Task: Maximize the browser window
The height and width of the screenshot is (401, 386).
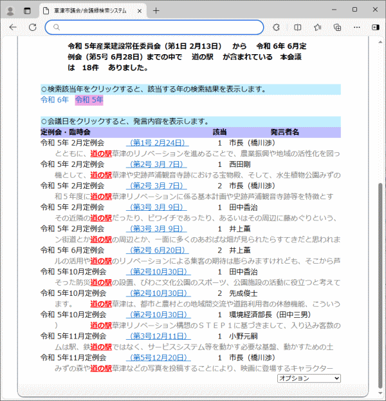Action: coord(354,10)
